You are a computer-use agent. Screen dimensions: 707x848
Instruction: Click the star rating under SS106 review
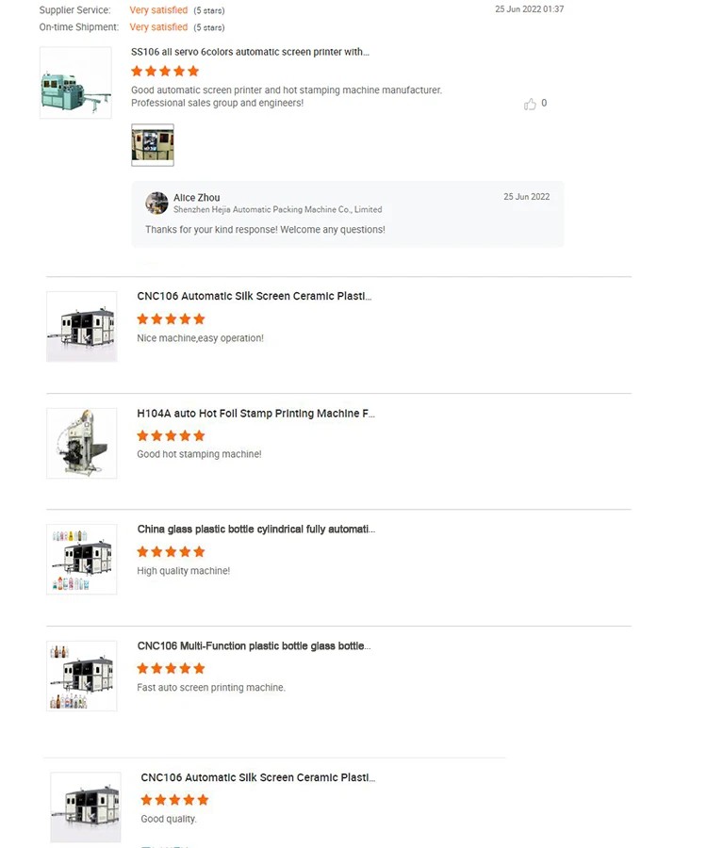tap(165, 72)
